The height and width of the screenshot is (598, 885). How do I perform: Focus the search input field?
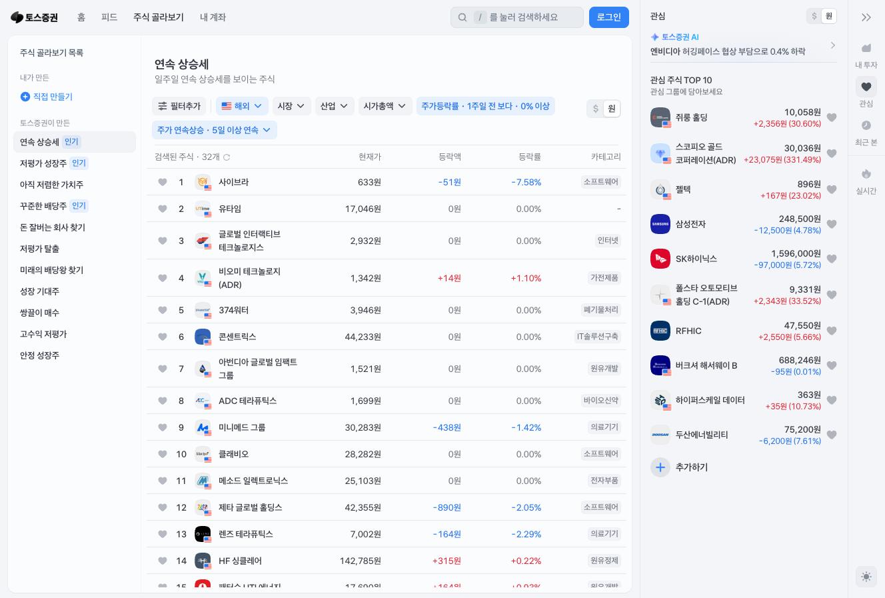(517, 17)
